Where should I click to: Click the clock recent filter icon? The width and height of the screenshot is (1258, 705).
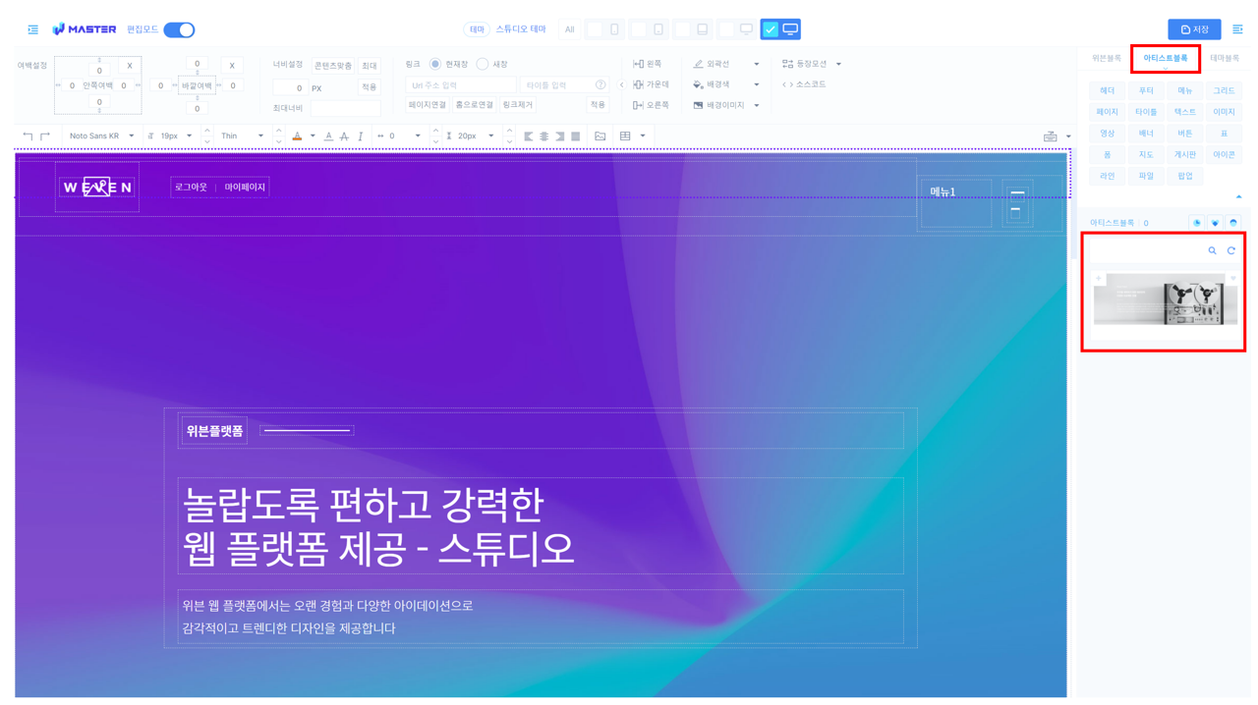(1197, 223)
